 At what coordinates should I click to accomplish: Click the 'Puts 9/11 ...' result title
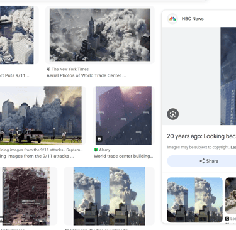[x=15, y=75]
